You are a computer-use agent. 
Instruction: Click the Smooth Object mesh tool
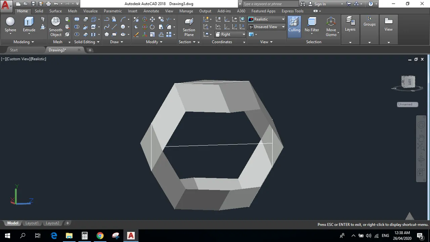pyautogui.click(x=55, y=27)
